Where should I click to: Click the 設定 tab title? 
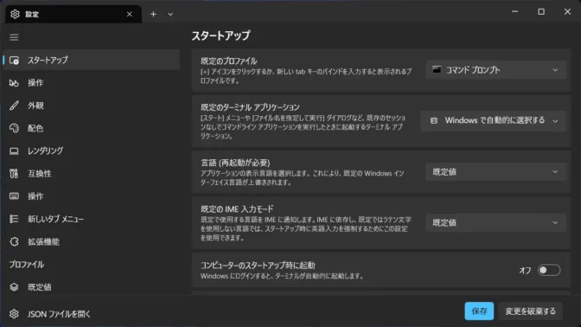coord(32,15)
